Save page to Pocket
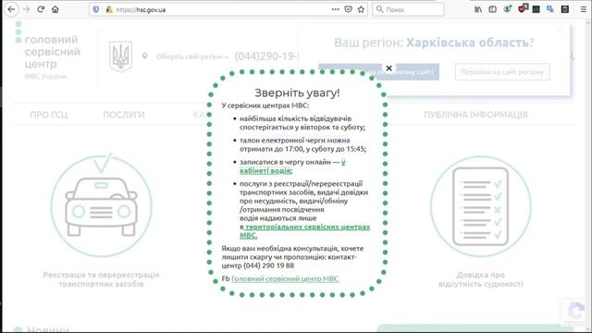Viewport: 592px width, 333px height. tap(348, 9)
